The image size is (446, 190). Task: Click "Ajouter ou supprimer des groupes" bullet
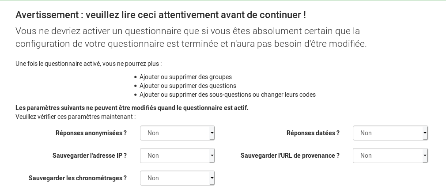point(185,77)
